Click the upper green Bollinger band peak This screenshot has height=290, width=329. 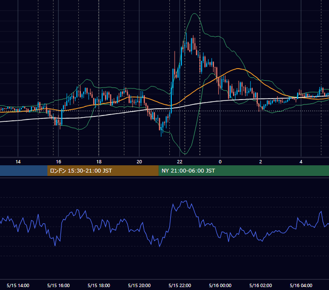[x=194, y=14]
